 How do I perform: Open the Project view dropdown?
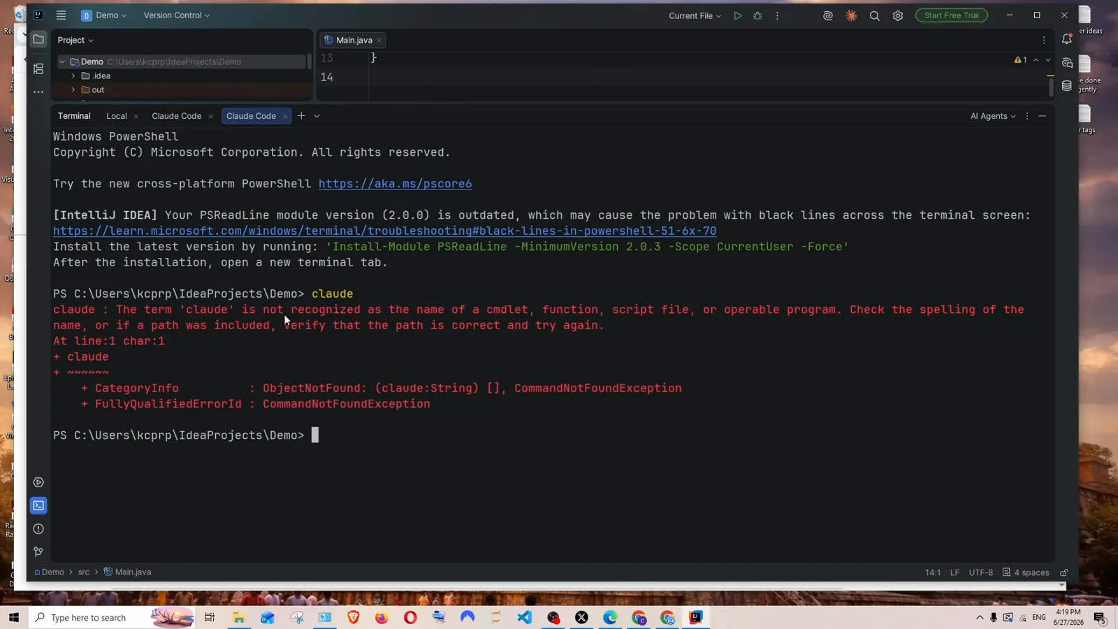tap(75, 40)
